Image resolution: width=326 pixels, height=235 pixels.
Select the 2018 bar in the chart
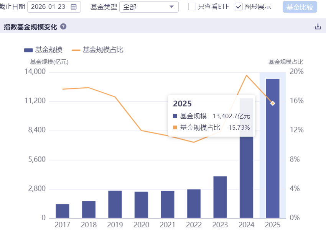(x=89, y=209)
